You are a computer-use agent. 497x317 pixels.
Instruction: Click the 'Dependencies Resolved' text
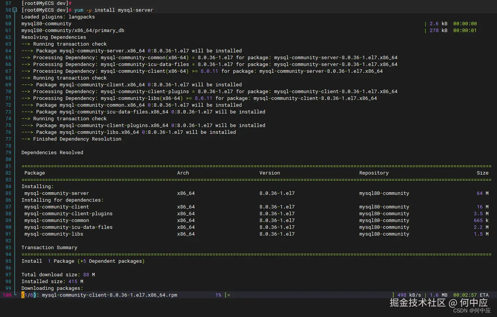coord(52,153)
